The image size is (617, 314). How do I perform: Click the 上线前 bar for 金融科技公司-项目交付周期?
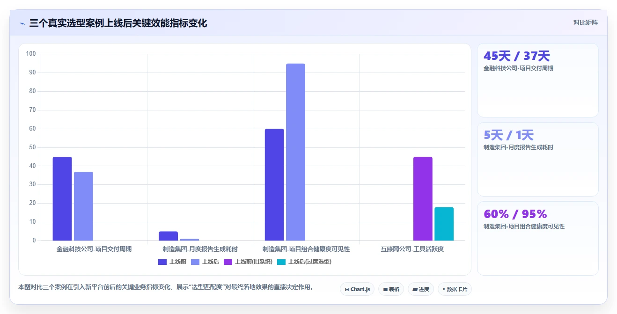62,199
